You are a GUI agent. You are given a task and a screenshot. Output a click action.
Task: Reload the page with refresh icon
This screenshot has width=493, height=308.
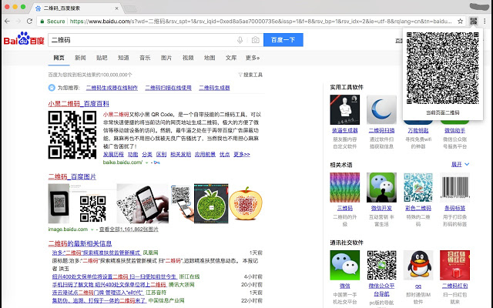pos(29,21)
